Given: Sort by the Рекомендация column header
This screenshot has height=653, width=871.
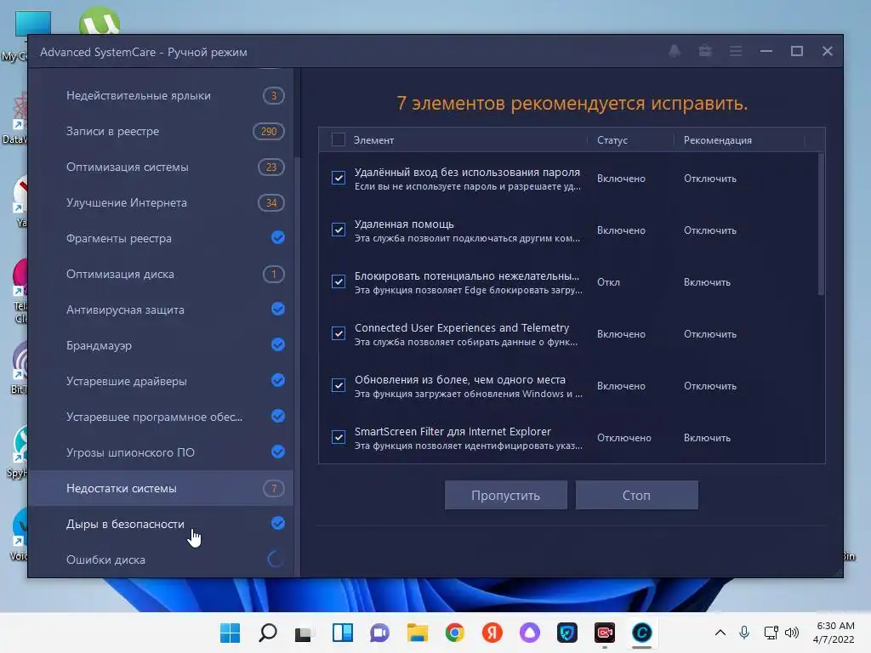Looking at the screenshot, I should pos(718,140).
